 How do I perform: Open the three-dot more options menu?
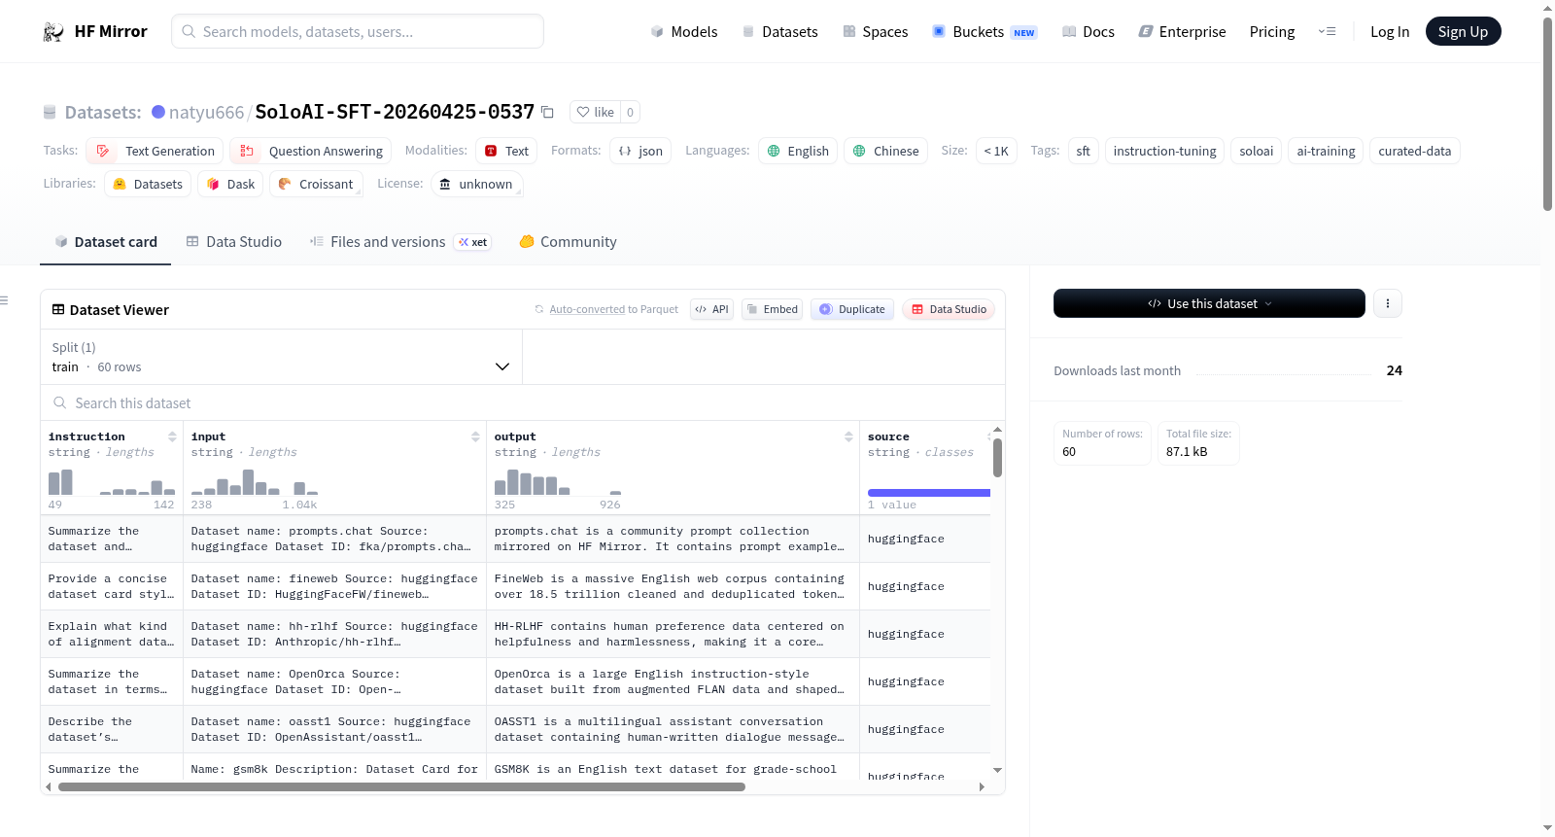[x=1387, y=303]
